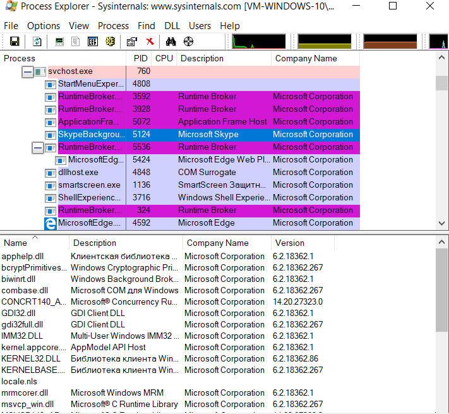Click the icon beside svchost.exe
449x414 pixels.
click(x=40, y=72)
